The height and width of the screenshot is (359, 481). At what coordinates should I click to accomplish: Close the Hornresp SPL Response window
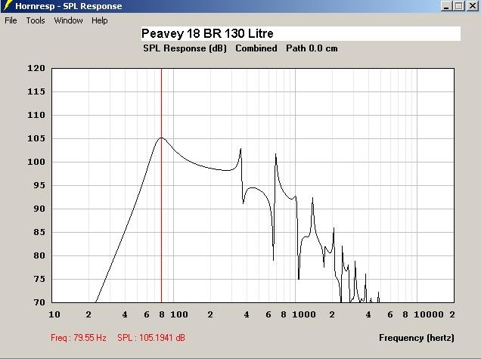coord(473,6)
